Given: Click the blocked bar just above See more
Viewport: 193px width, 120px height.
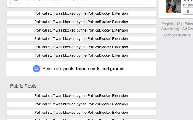Looking at the screenshot, I should coord(81,55).
